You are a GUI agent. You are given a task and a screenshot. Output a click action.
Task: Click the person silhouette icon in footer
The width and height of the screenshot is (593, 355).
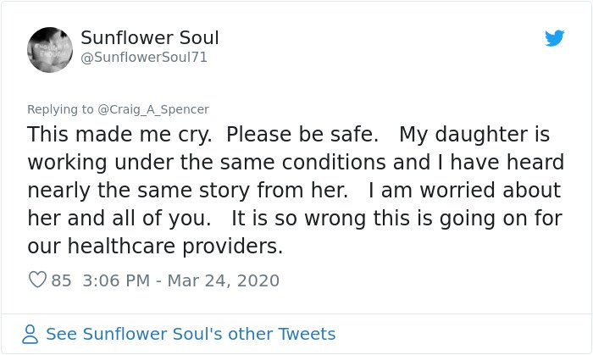(x=30, y=334)
